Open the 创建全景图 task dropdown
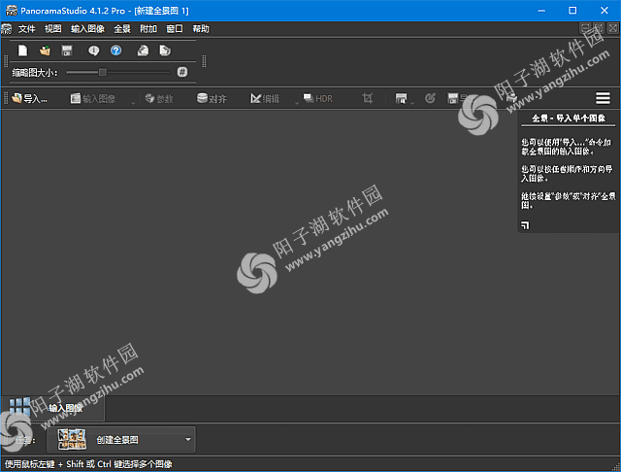 pyautogui.click(x=121, y=440)
